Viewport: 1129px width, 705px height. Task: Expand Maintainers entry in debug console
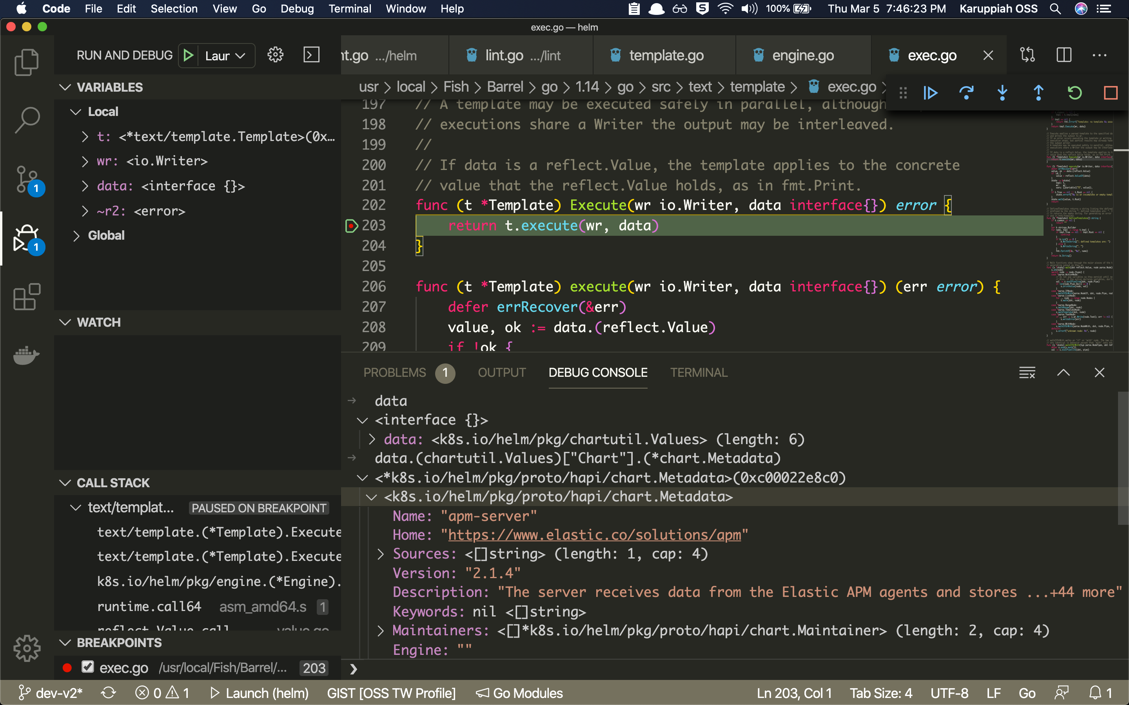[x=381, y=631]
